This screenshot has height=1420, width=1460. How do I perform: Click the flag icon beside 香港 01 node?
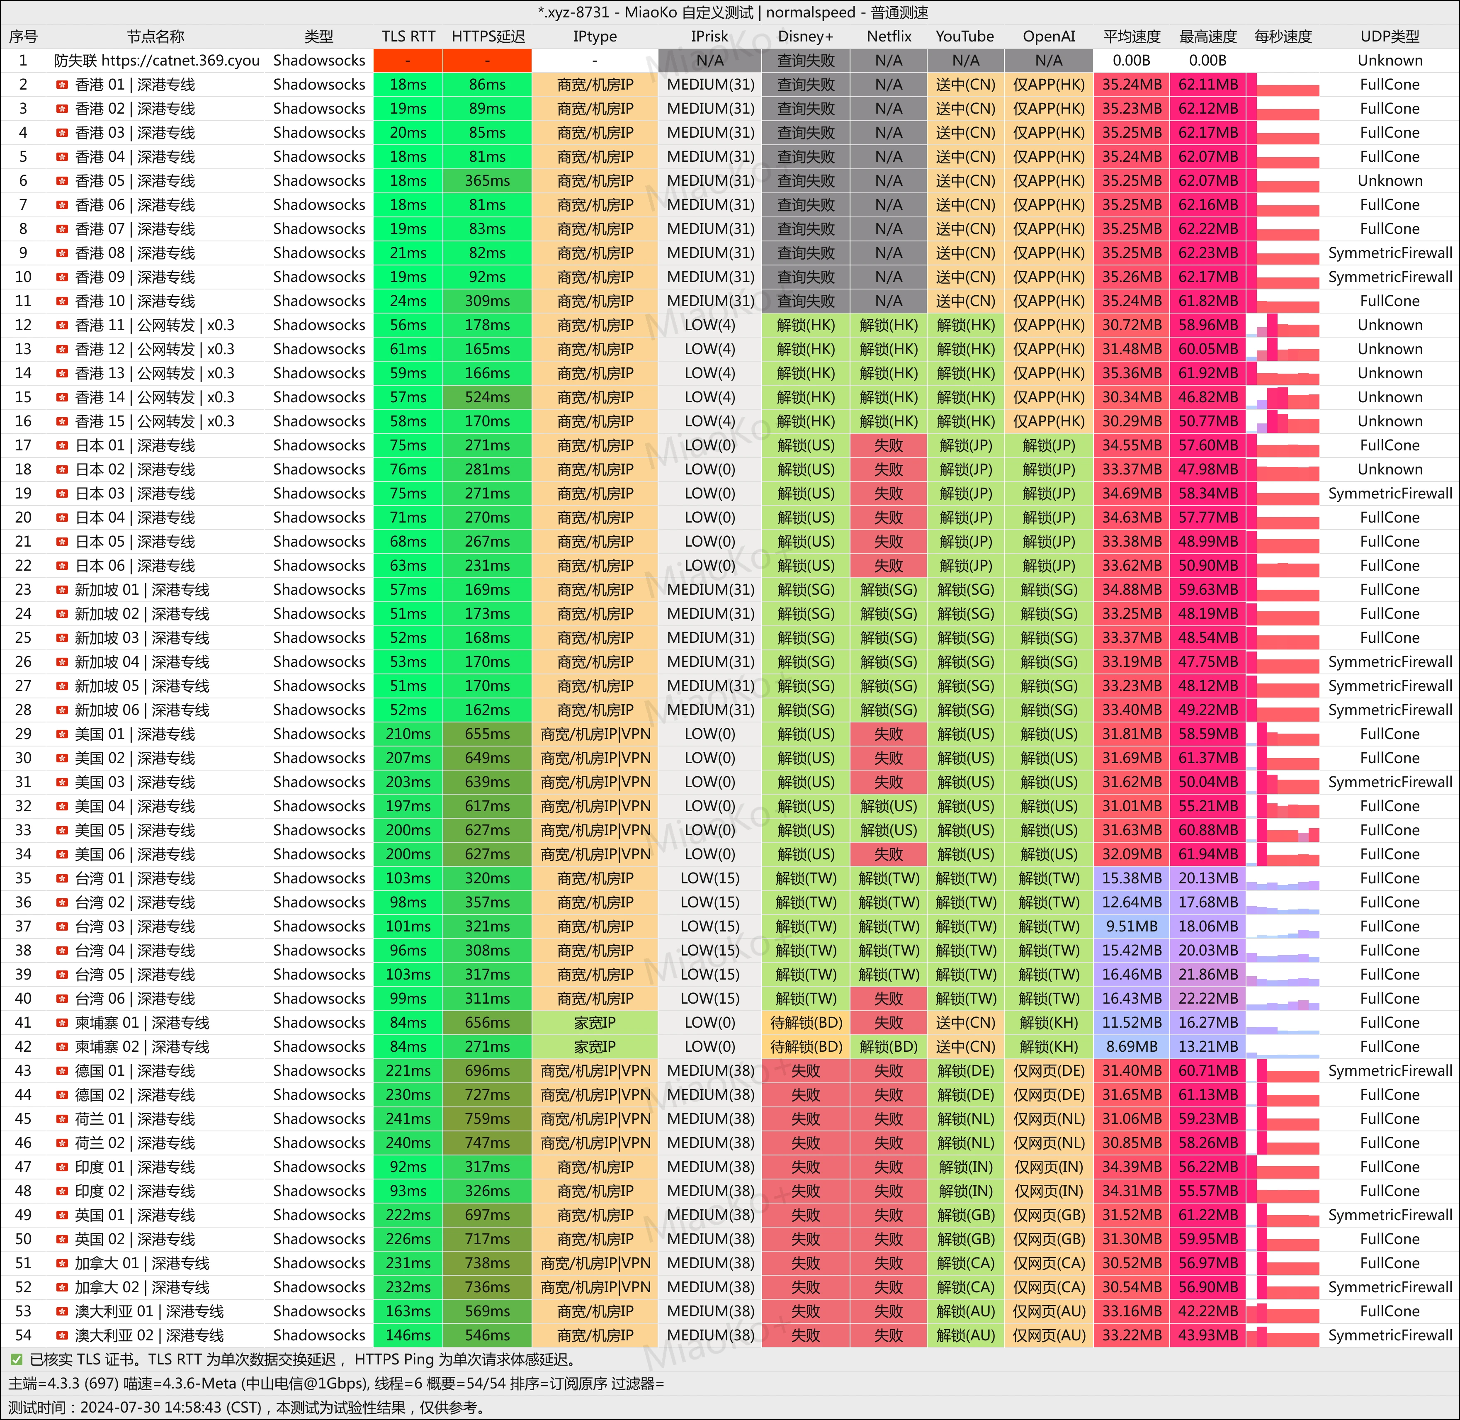[62, 85]
